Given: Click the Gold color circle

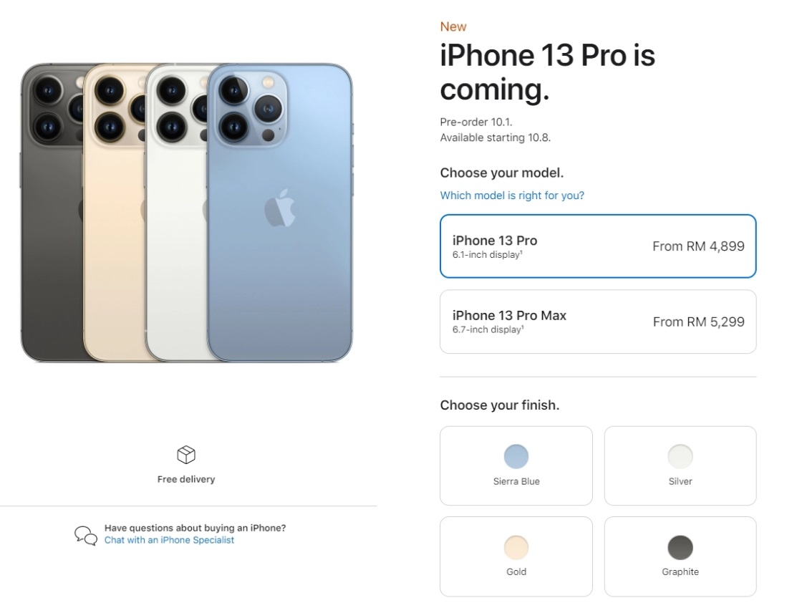Looking at the screenshot, I should [516, 547].
